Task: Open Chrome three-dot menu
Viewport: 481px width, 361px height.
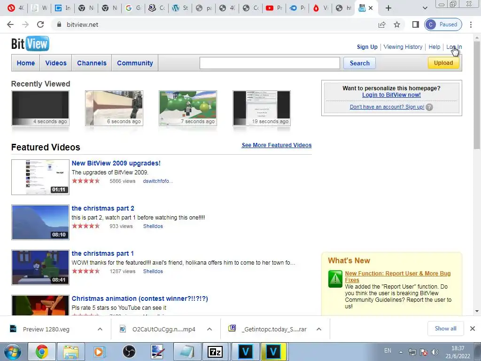Action: [x=471, y=24]
